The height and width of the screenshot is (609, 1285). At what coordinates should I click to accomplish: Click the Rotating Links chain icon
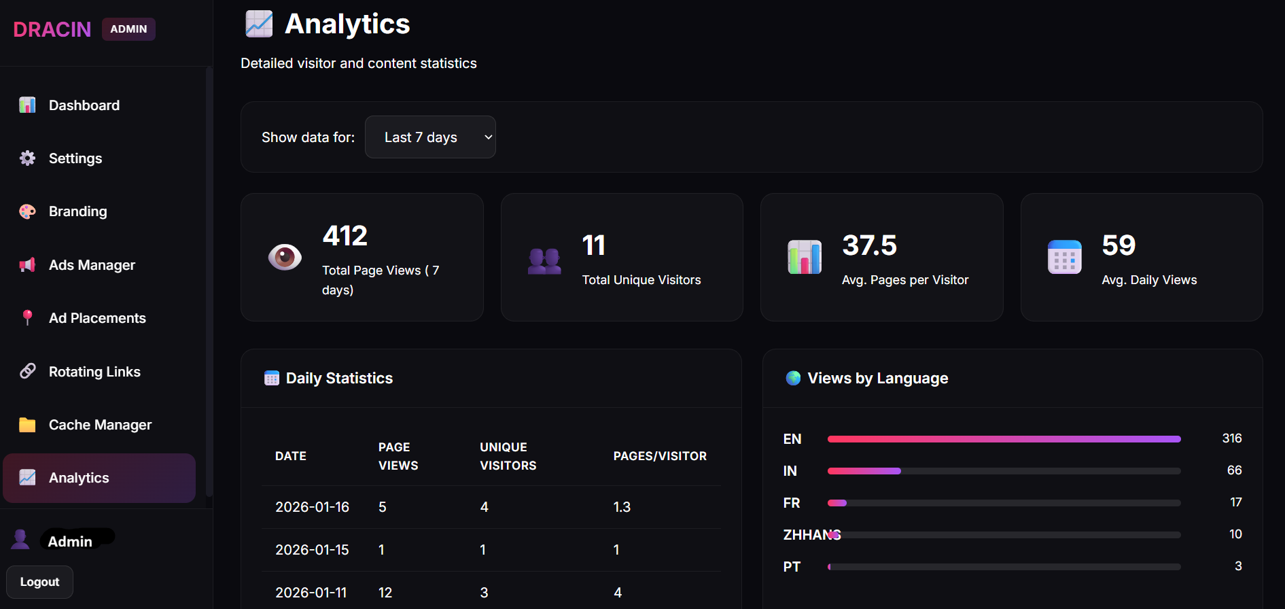[27, 371]
